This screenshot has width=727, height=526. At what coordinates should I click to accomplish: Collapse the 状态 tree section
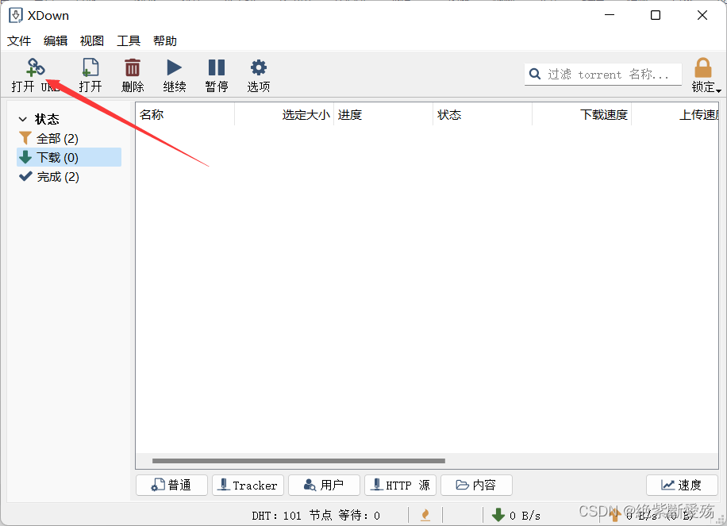pyautogui.click(x=23, y=119)
